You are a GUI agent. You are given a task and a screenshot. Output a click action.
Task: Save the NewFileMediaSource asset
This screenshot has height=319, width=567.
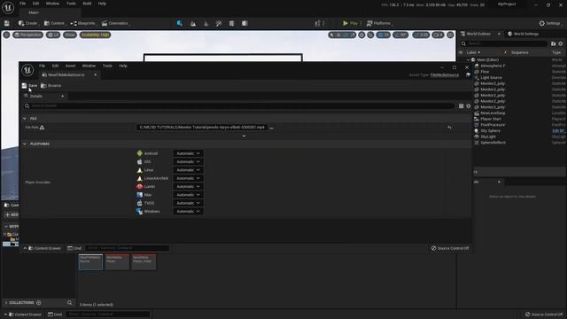pos(29,86)
